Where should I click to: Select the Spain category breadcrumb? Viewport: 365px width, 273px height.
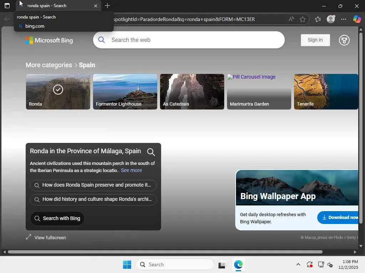click(87, 65)
